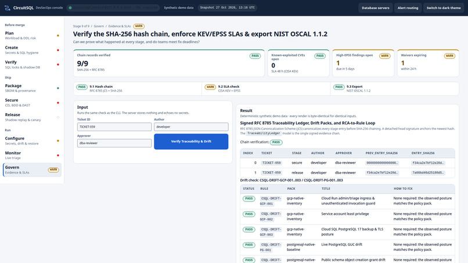Click the release stage cell
Screen dimensions: 468x263
tap(297, 173)
